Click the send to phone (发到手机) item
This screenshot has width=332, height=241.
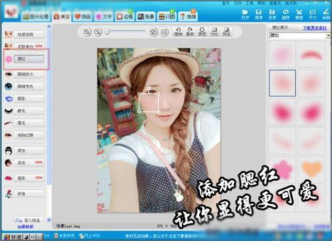(x=65, y=236)
